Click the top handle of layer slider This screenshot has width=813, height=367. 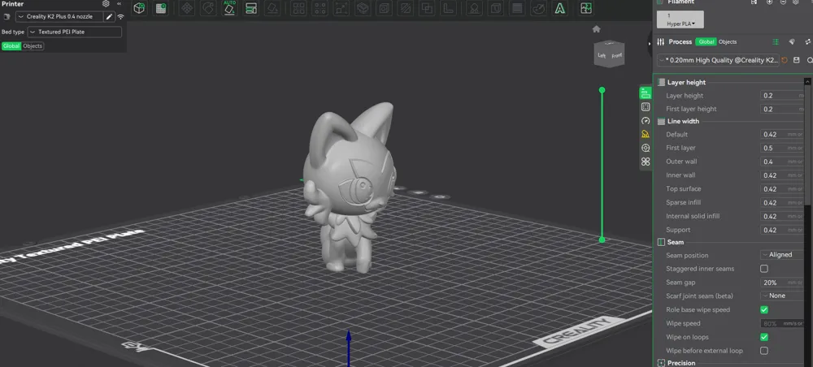tap(602, 90)
